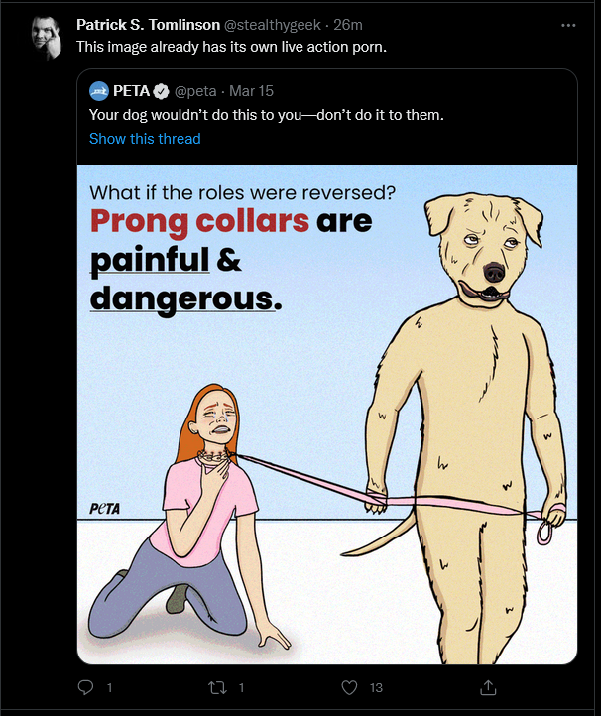Open the Show this thread link
This screenshot has height=716, width=601.
click(x=145, y=139)
